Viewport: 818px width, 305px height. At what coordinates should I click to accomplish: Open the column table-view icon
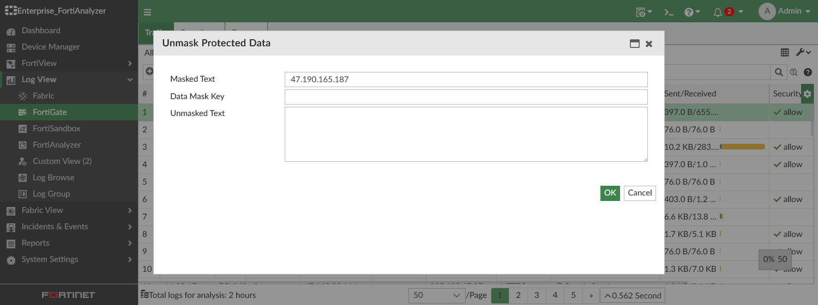(x=785, y=52)
